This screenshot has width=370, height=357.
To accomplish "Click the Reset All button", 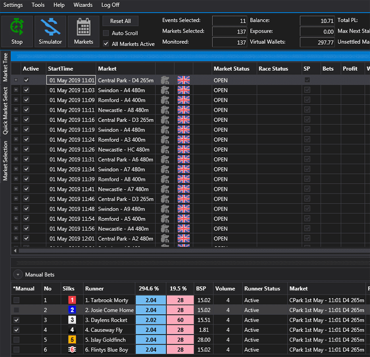I will click(120, 21).
